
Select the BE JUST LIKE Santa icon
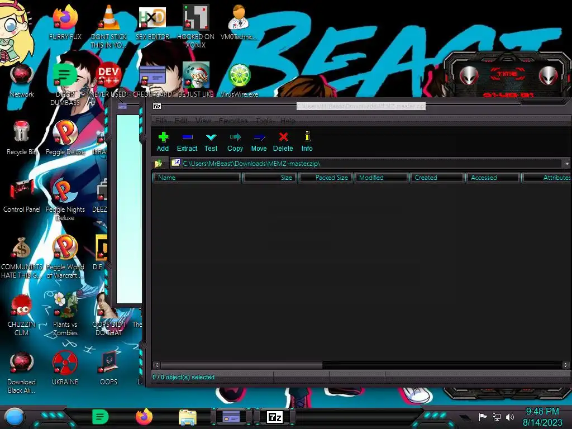(x=196, y=80)
